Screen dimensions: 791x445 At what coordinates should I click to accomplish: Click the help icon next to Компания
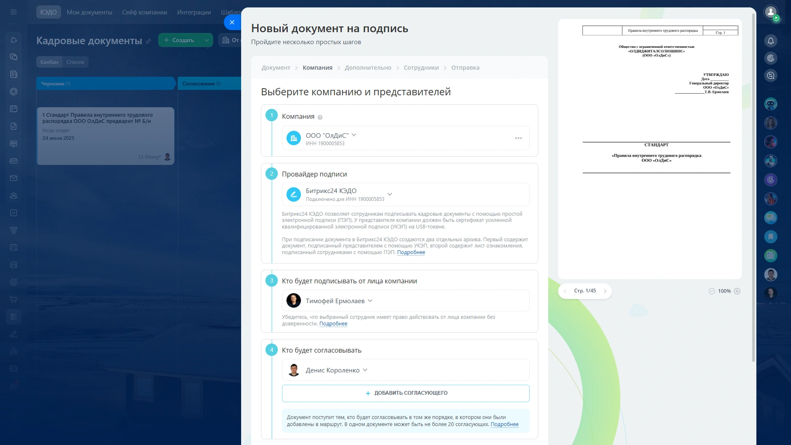320,117
